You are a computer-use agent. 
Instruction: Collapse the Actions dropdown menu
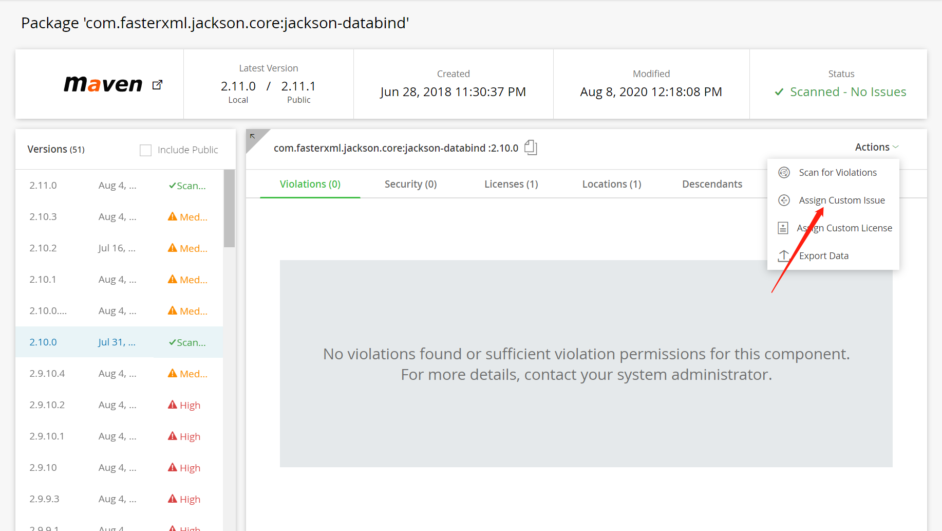(877, 147)
